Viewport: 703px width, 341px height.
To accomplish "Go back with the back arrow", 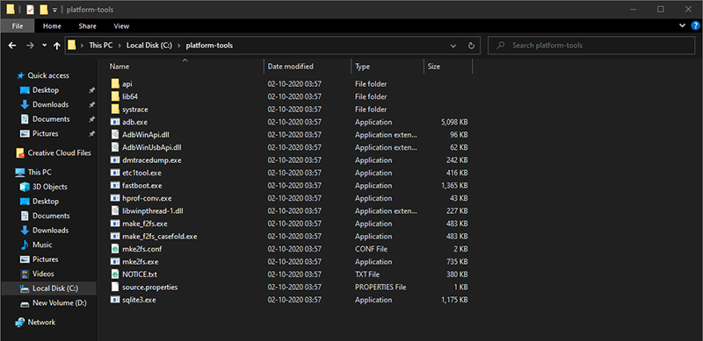I will click(x=12, y=46).
